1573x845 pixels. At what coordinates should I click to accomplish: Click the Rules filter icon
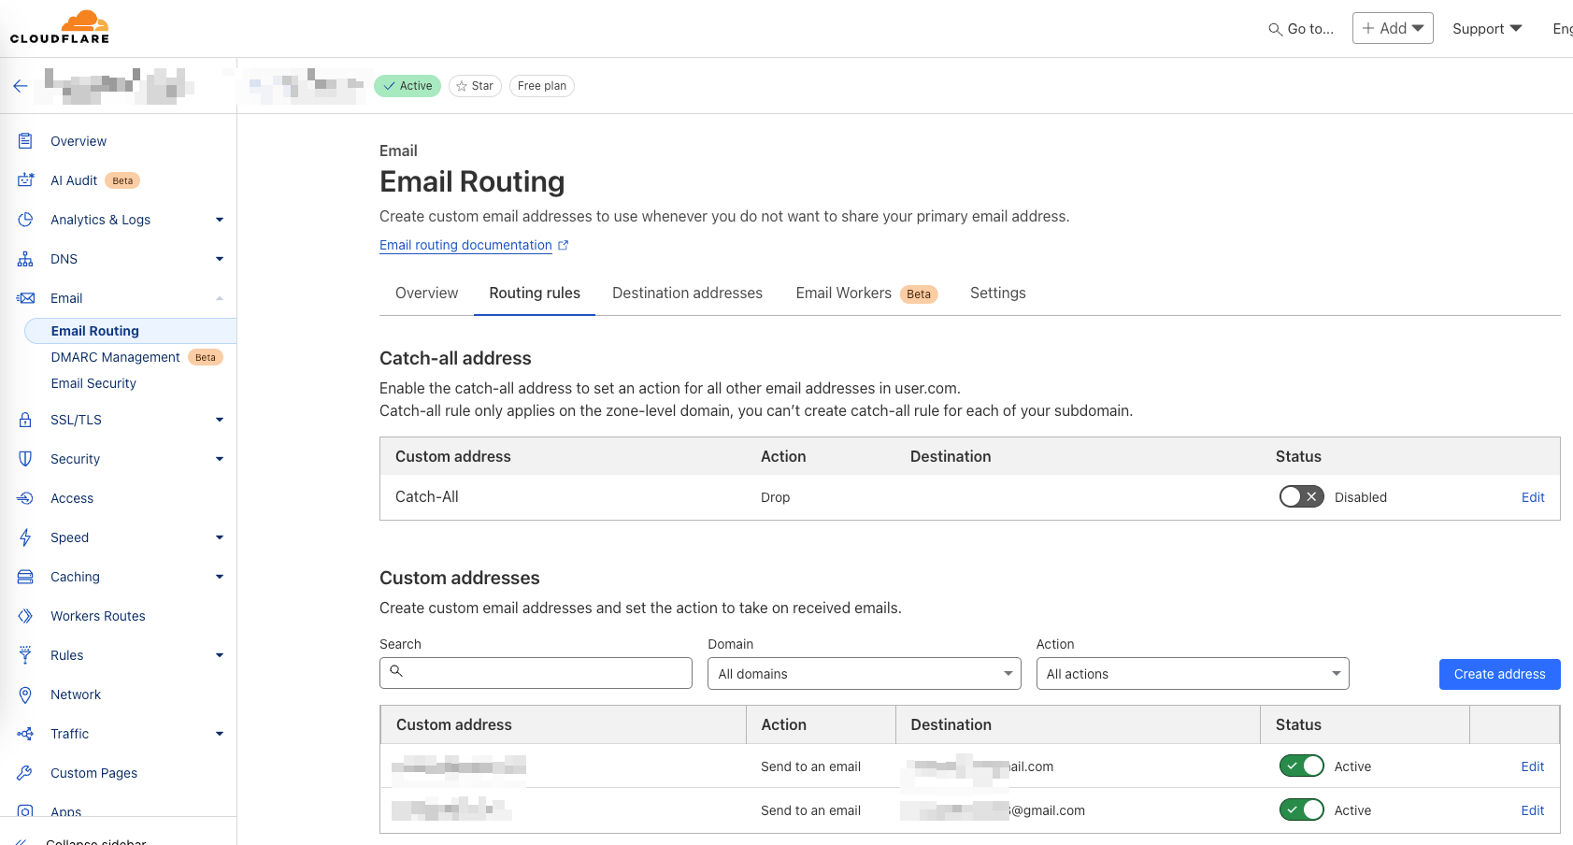(25, 655)
